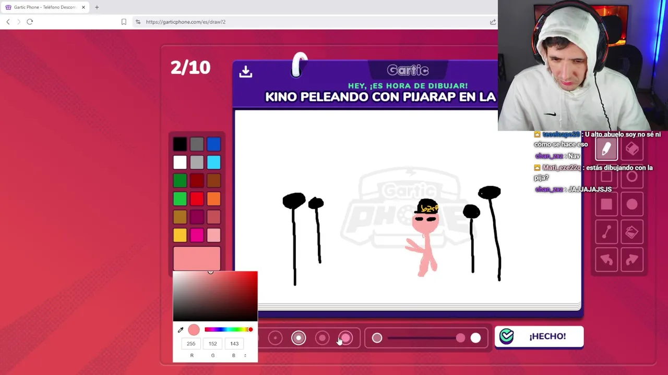Image resolution: width=668 pixels, height=375 pixels.
Task: Select the small dot brush size
Action: pyautogui.click(x=275, y=338)
